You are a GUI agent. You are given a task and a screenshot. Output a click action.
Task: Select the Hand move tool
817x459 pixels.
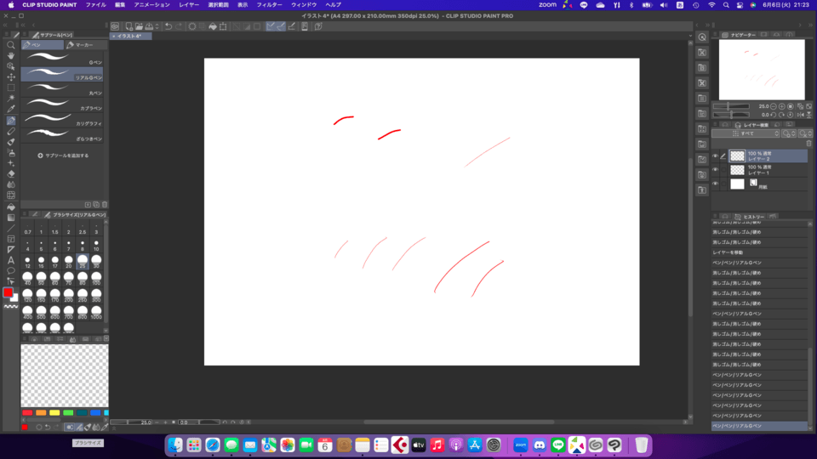point(10,56)
